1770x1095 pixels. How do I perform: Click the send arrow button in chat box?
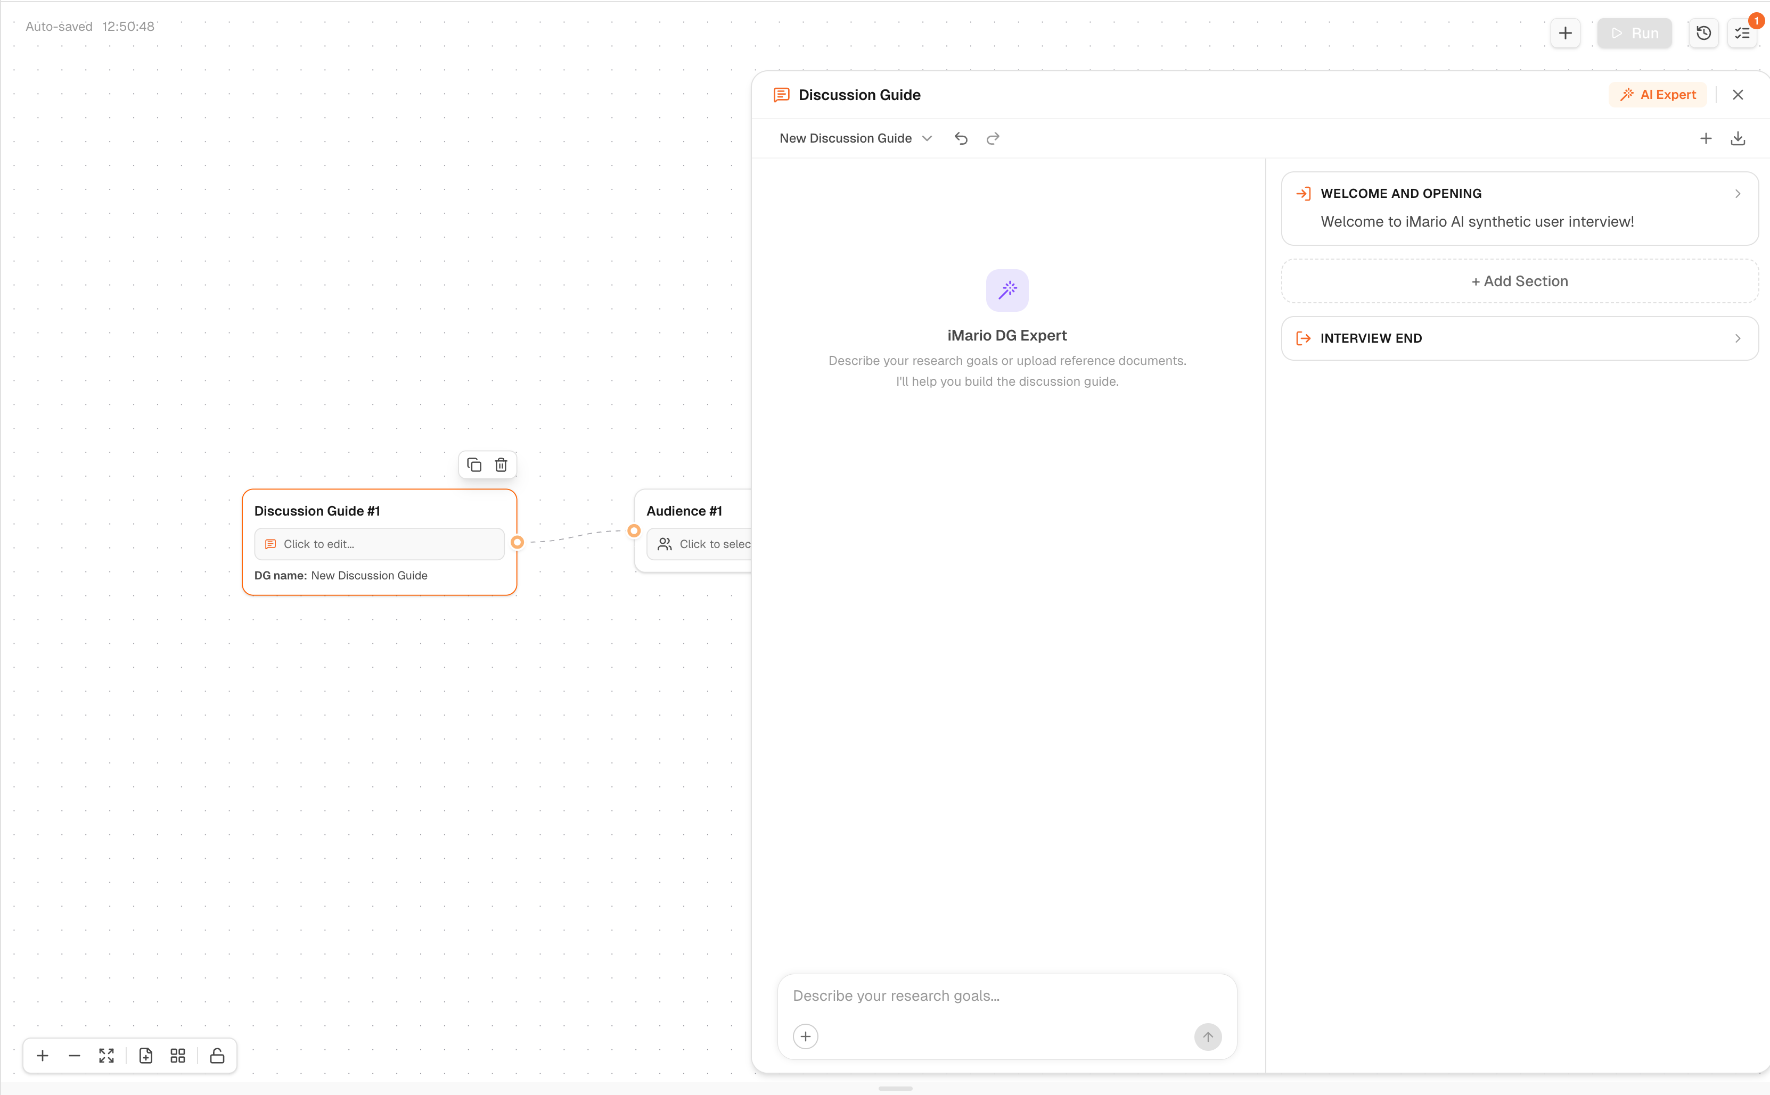pyautogui.click(x=1208, y=1036)
